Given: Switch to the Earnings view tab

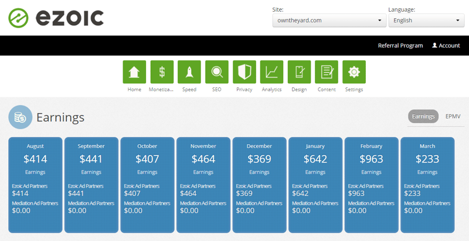Looking at the screenshot, I should [423, 116].
